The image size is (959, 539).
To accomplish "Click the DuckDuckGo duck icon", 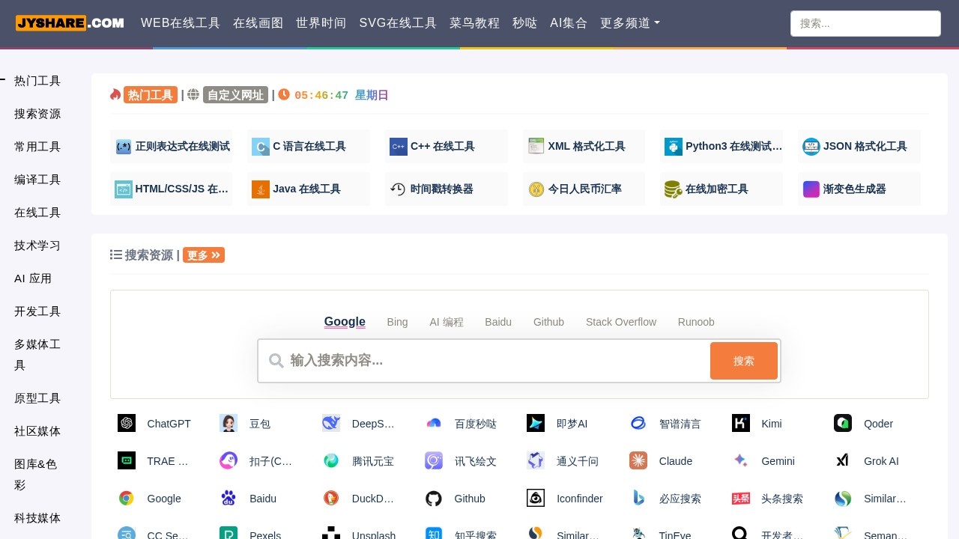I will 331,499.
